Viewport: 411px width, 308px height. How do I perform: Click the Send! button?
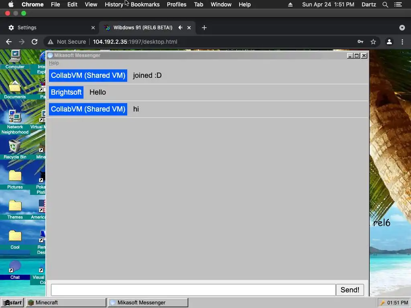tap(350, 290)
